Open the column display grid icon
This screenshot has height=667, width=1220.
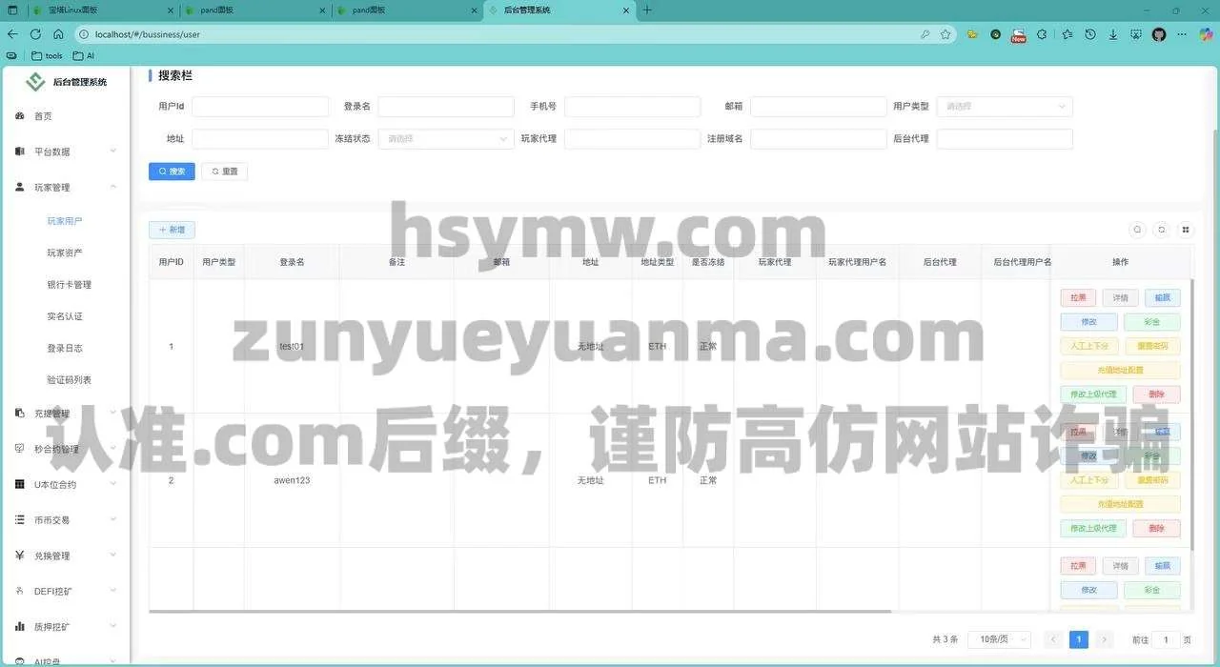tap(1186, 230)
